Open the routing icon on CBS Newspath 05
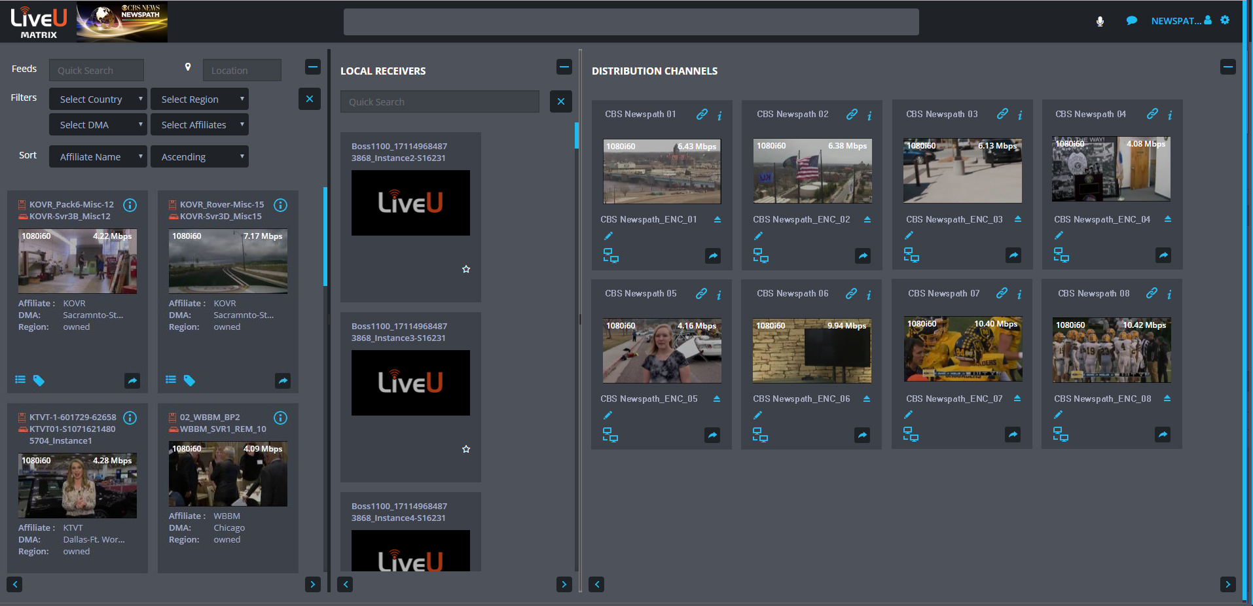This screenshot has height=606, width=1253. pyautogui.click(x=610, y=434)
